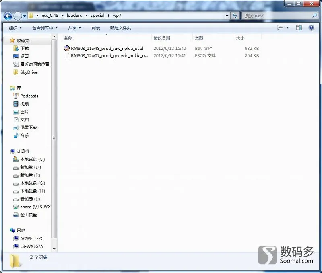Open the 图片 library
The height and width of the screenshot is (273, 322).
(25, 112)
